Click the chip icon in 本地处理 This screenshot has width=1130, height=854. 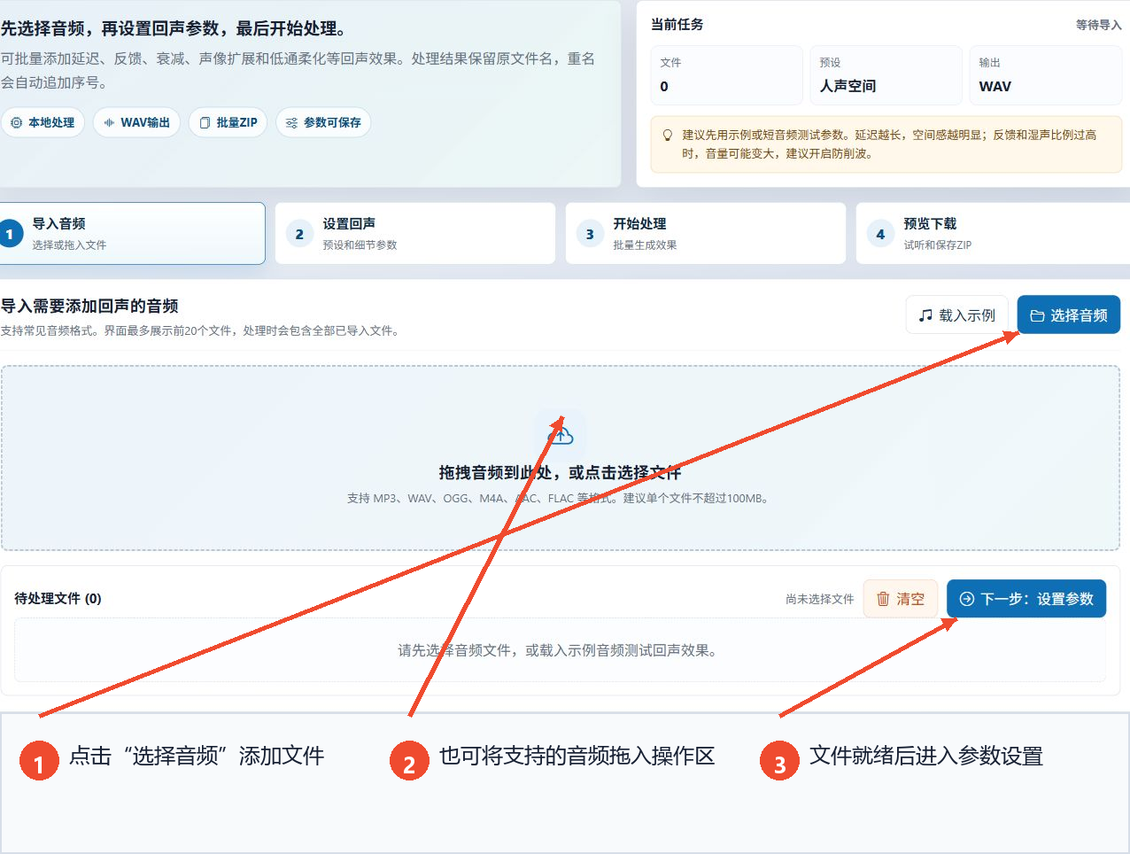pos(16,123)
